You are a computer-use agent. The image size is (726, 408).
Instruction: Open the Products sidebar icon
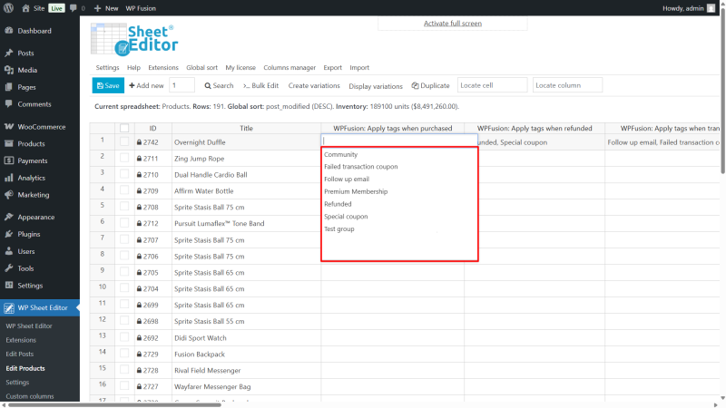coord(9,143)
